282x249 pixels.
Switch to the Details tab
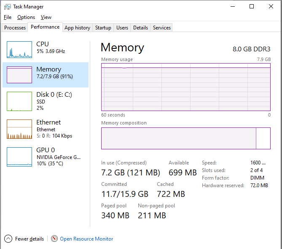[140, 28]
